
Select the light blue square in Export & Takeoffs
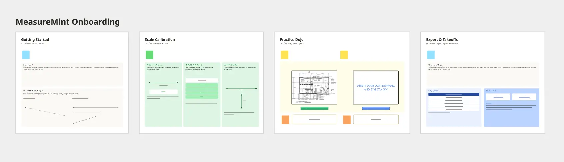431,55
